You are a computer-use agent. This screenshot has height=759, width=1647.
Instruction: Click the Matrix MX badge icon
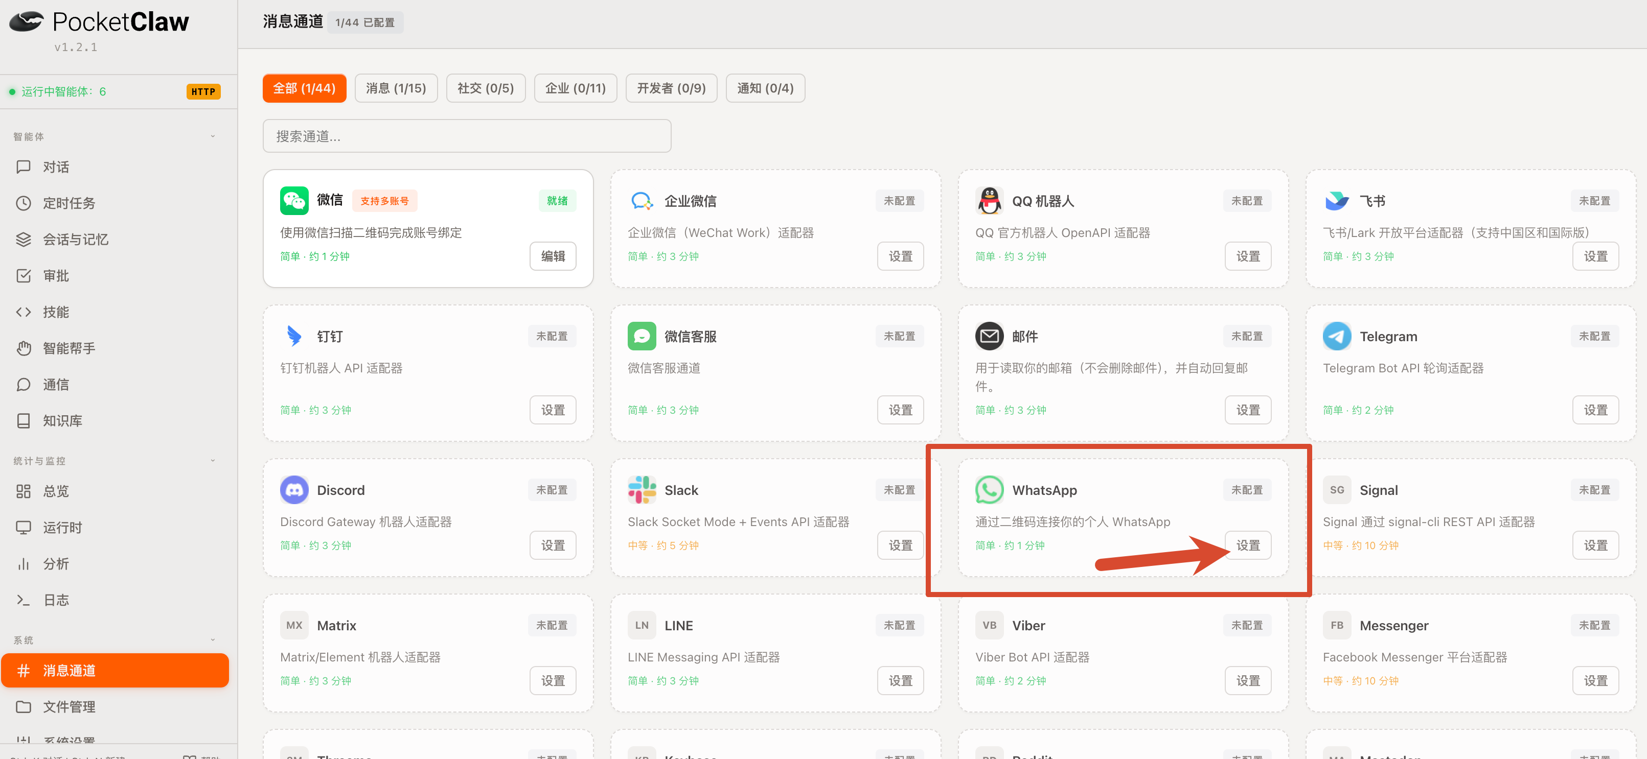click(294, 626)
